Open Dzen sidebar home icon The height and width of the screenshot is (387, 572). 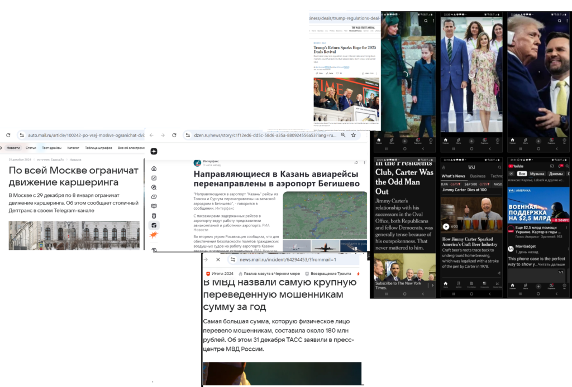coord(154,168)
